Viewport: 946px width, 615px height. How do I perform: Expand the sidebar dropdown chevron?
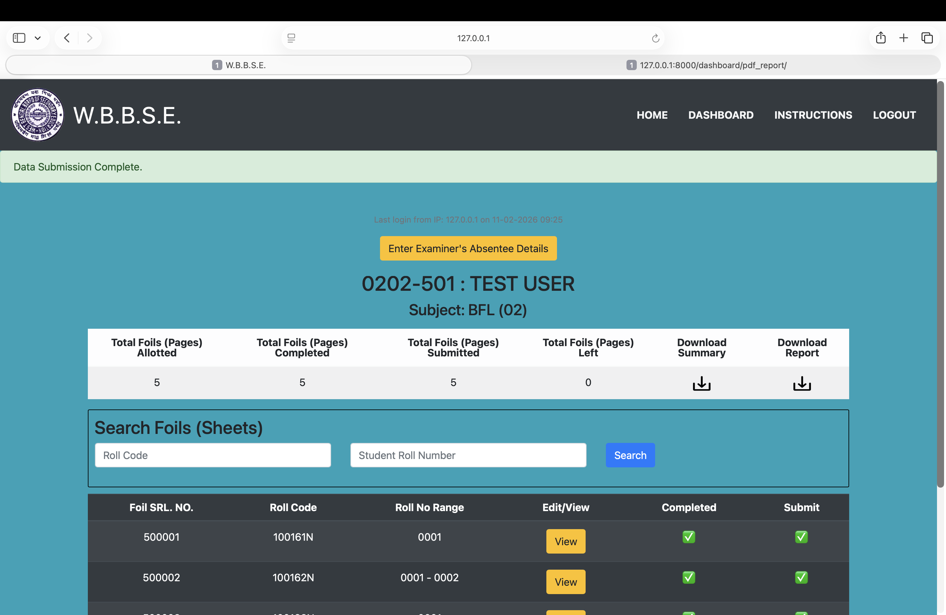(x=38, y=38)
